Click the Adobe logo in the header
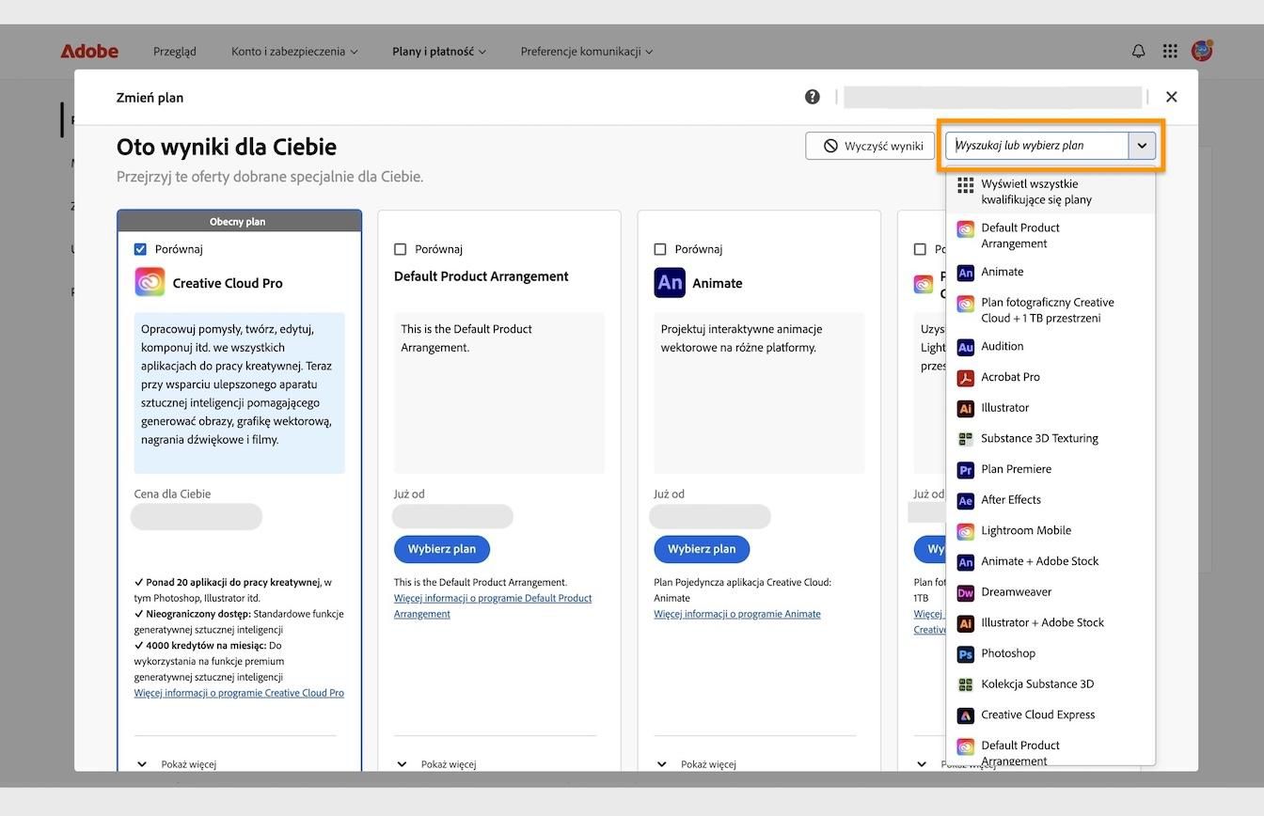 click(x=89, y=51)
